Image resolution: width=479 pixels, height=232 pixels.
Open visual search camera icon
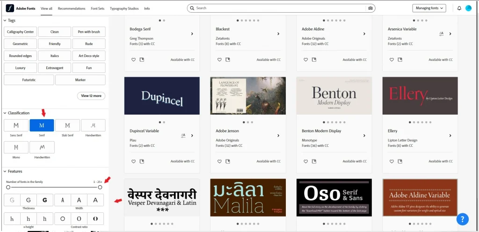(370, 8)
